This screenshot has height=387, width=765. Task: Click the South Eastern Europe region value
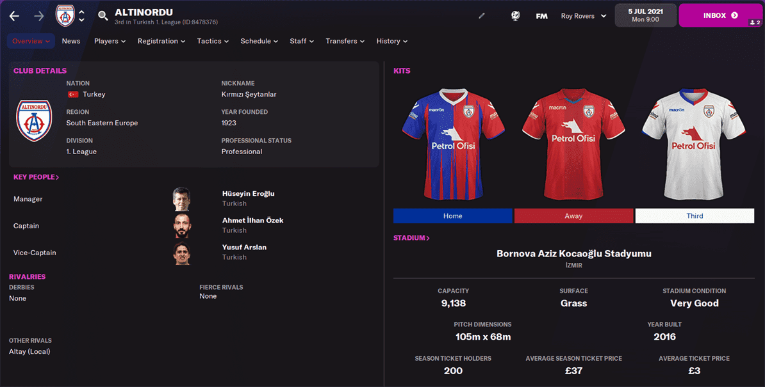pos(102,123)
